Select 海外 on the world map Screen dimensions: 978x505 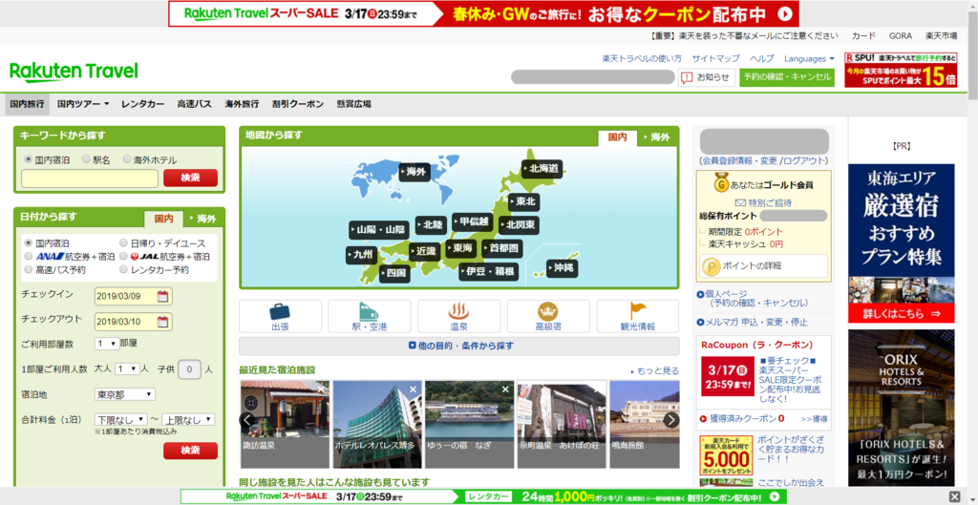415,172
